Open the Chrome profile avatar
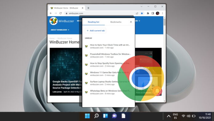 point(157,13)
